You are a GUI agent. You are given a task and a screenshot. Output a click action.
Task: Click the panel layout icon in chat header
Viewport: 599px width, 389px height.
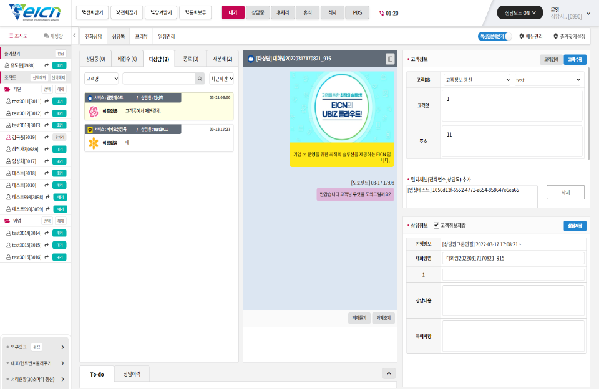[x=390, y=59]
